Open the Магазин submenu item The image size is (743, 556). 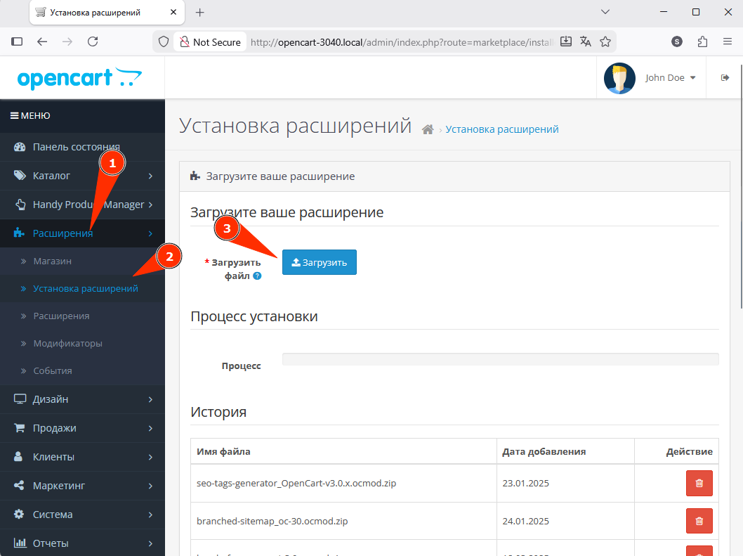(82, 261)
